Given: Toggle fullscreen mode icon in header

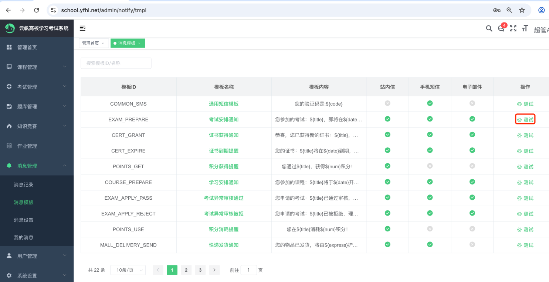Looking at the screenshot, I should pos(513,28).
